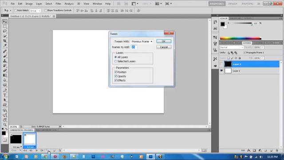Select the Zoom tool
The image size is (284, 160).
5,124
